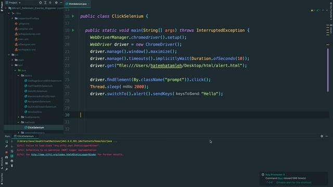Expand the main folder
Screen dimensions: 333x187
coord(12,60)
